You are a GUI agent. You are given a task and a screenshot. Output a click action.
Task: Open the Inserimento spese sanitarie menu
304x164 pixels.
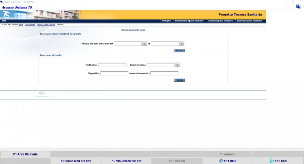point(189,21)
